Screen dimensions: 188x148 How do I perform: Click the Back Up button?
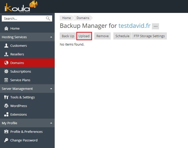click(68, 36)
